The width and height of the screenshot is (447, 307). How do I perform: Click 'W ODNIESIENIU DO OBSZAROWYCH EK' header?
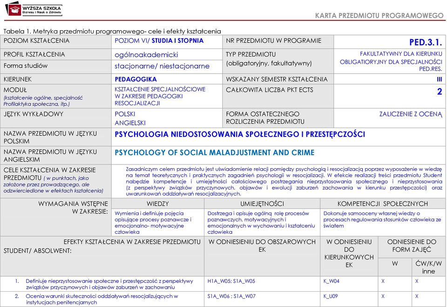click(262, 246)
